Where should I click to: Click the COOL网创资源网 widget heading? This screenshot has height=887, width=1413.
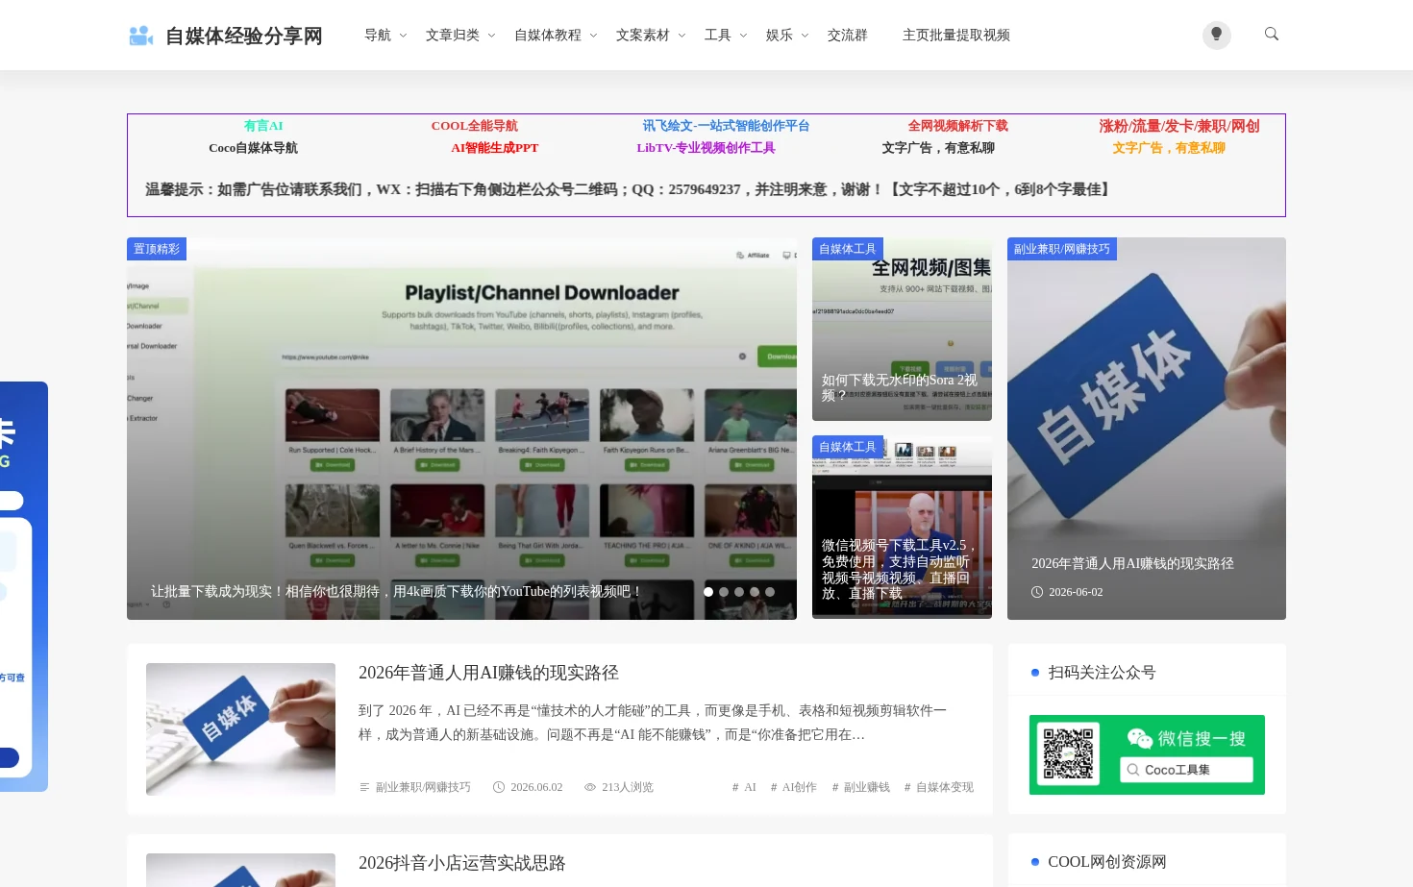click(x=1107, y=862)
